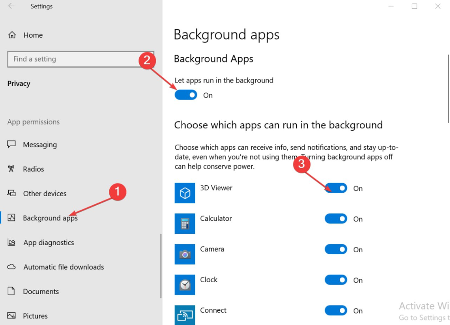Click the Radios antenna icon
Screen dimensions: 450x325
point(12,169)
